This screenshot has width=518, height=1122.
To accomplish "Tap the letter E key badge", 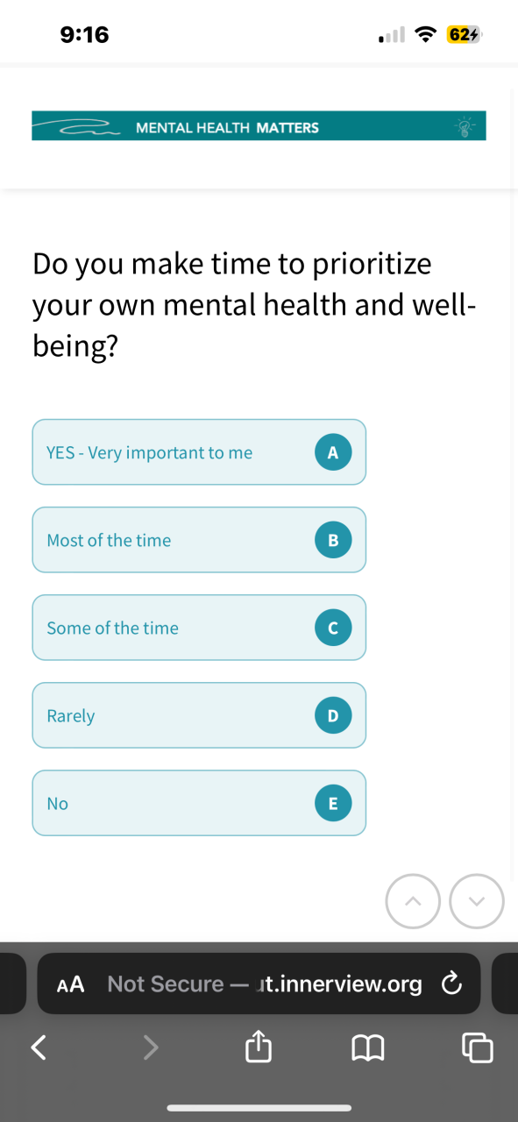I will pyautogui.click(x=333, y=803).
